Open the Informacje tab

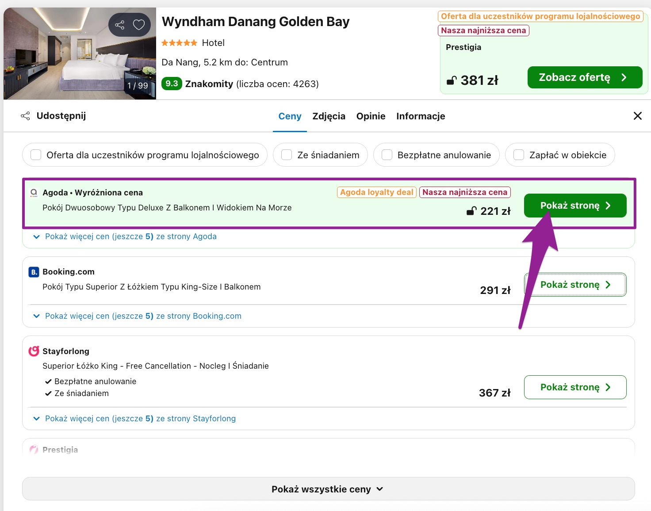(x=421, y=116)
